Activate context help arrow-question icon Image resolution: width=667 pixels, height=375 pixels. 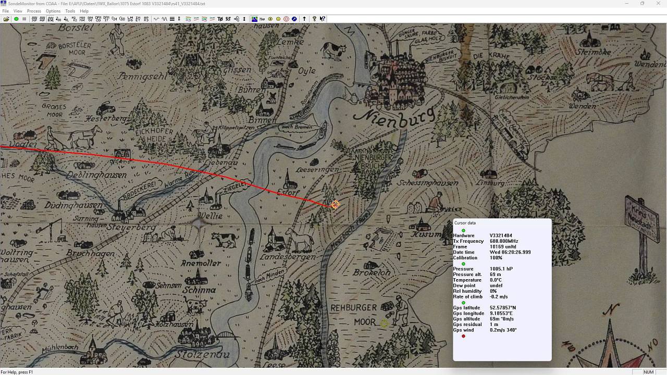point(323,19)
